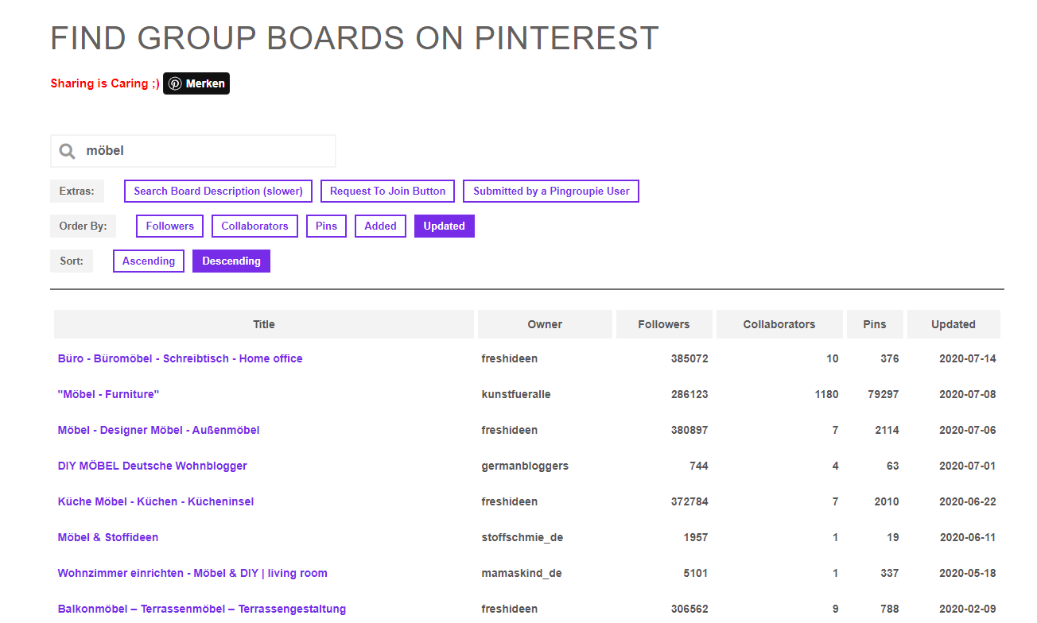Click the Pinterest Merken save button
The image size is (1037, 623).
pyautogui.click(x=196, y=83)
